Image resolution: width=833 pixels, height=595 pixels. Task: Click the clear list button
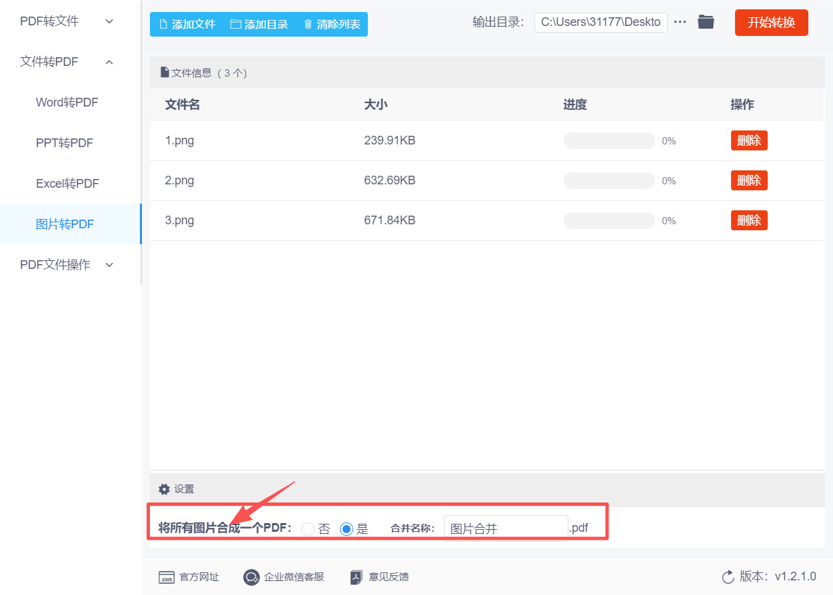(332, 24)
